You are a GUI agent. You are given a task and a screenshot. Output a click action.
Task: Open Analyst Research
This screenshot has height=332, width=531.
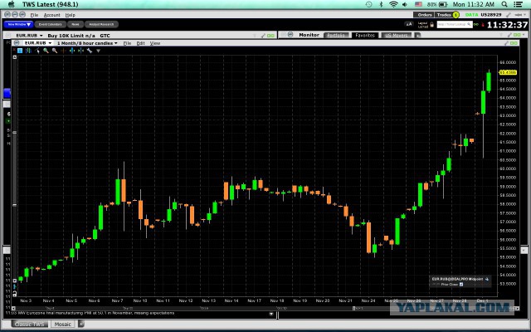[x=101, y=24]
